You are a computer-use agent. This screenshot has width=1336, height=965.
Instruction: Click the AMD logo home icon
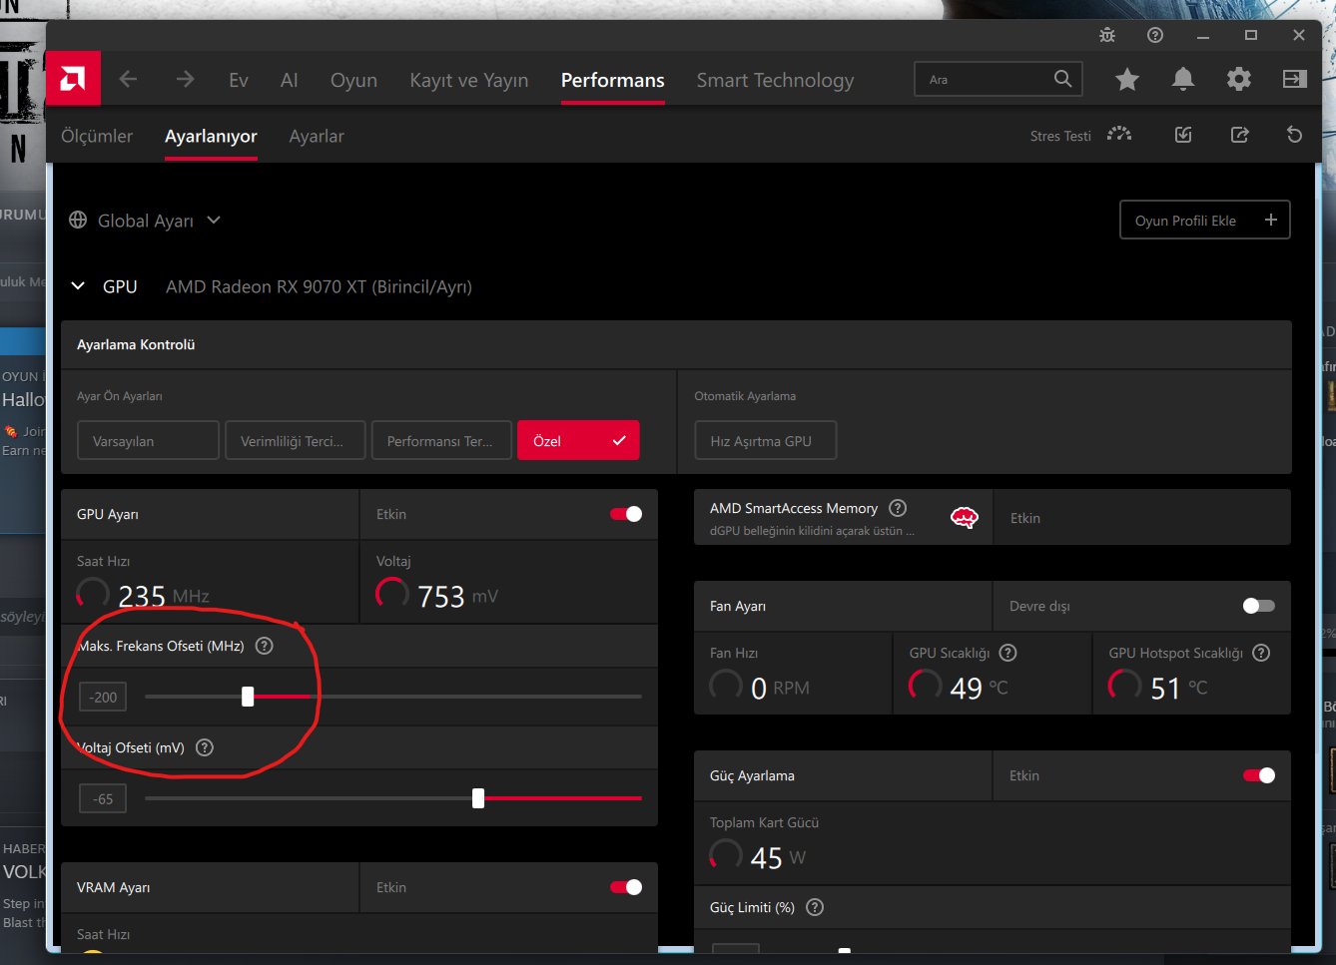(x=73, y=79)
